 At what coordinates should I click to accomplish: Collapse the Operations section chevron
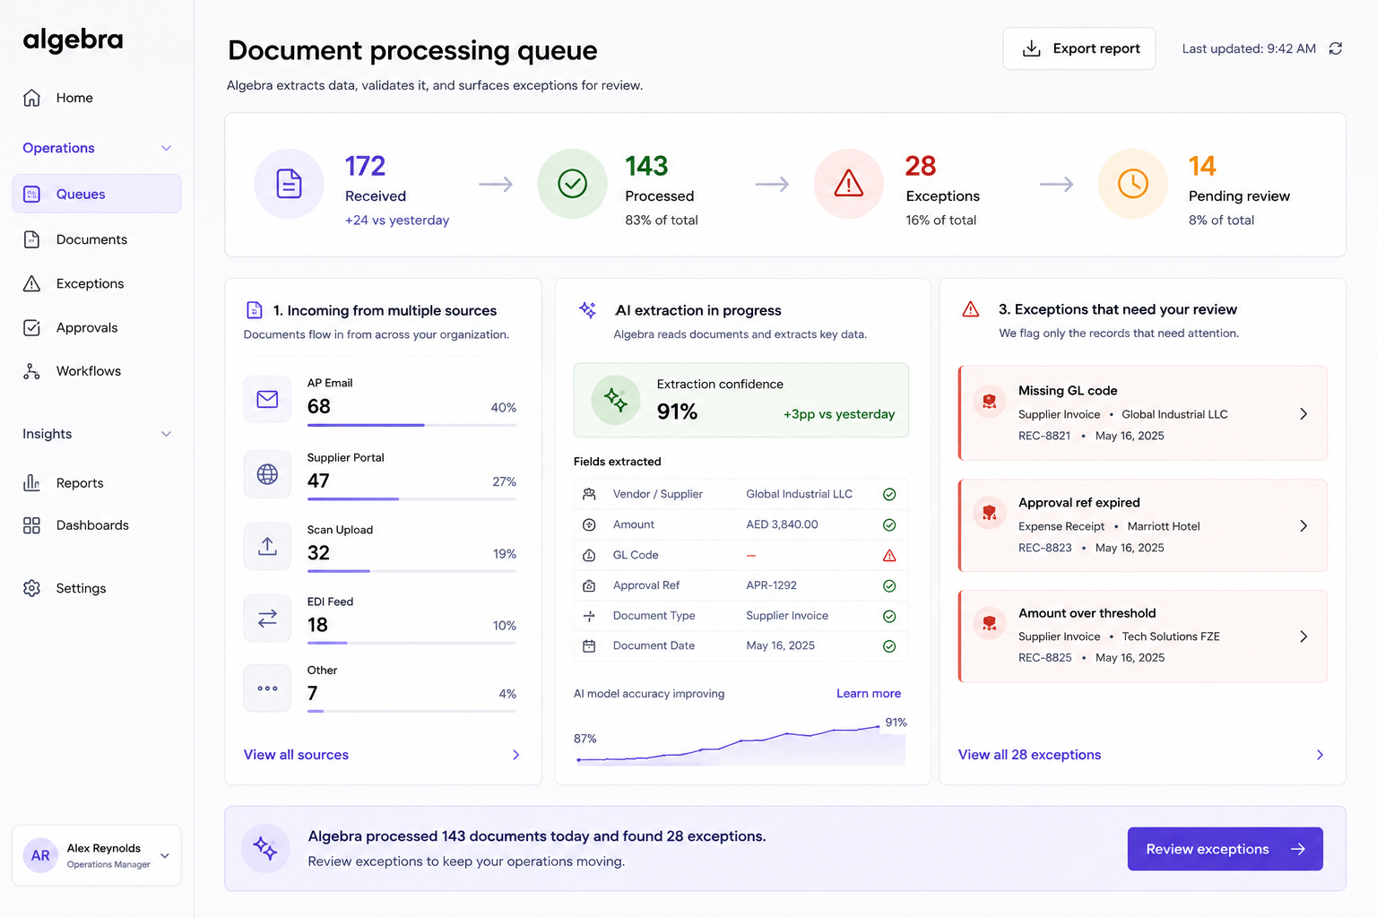[166, 148]
